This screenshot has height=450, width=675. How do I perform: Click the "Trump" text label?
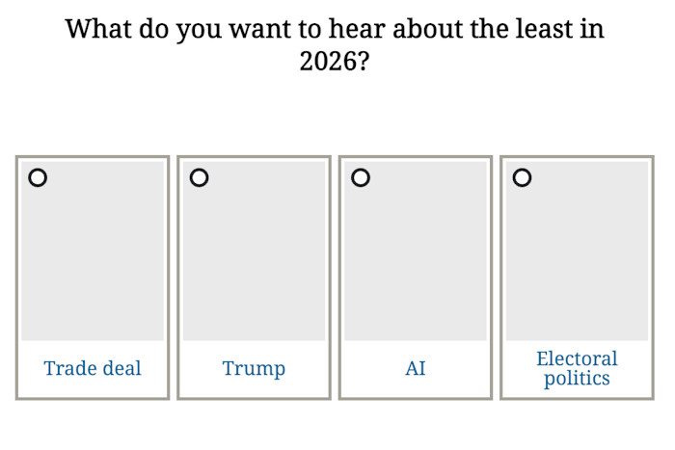(254, 368)
